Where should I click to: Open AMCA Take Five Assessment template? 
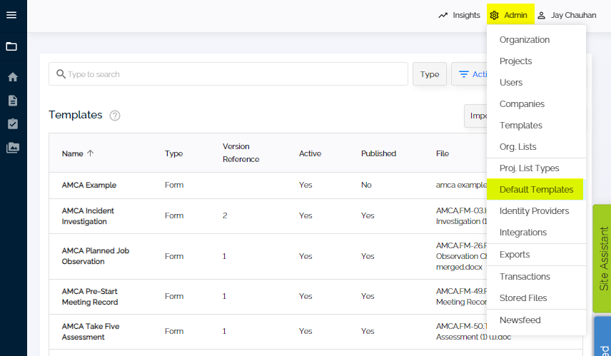[91, 332]
